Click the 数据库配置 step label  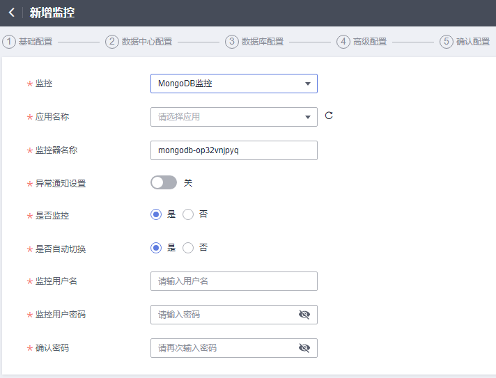pos(263,42)
